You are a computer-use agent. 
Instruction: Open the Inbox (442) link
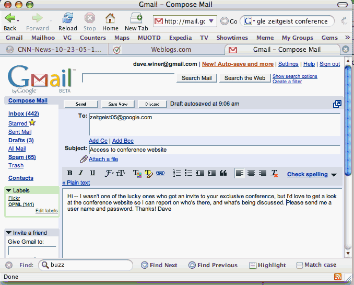(23, 113)
